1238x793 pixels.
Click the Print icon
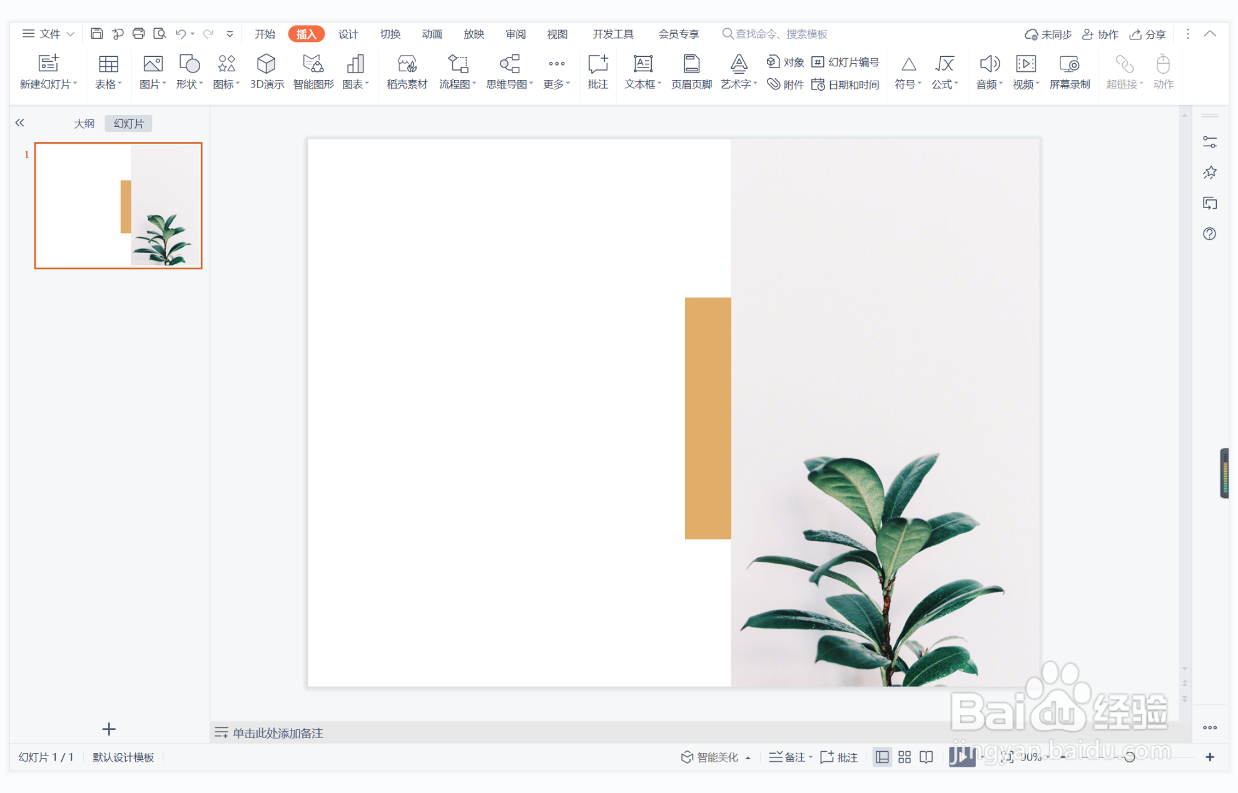138,34
